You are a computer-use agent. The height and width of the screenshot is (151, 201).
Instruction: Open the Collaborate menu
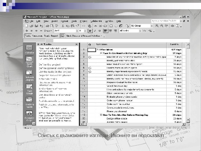[96, 21]
